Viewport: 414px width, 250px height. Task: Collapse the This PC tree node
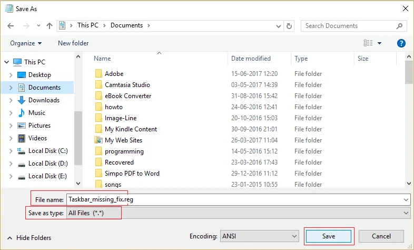click(x=7, y=62)
